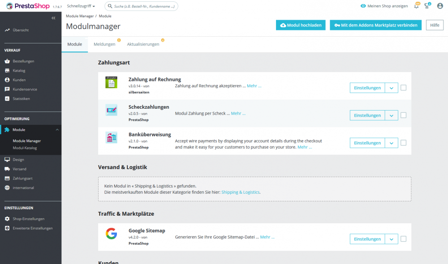448x264 pixels.
Task: Select the Design sidebar icon
Action: 7,158
